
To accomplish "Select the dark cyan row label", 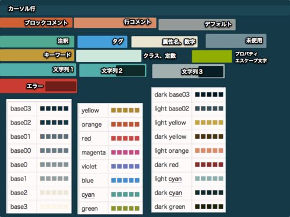I will tap(168, 193).
